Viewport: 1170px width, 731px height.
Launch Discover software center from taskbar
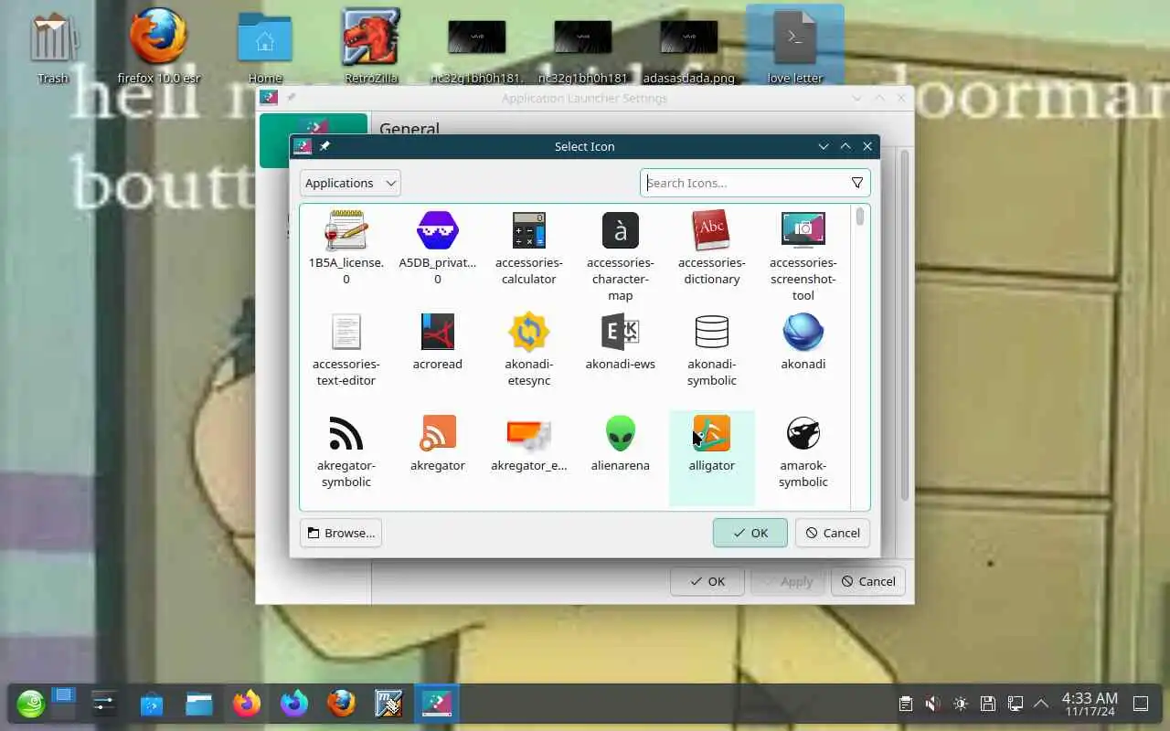click(x=151, y=704)
